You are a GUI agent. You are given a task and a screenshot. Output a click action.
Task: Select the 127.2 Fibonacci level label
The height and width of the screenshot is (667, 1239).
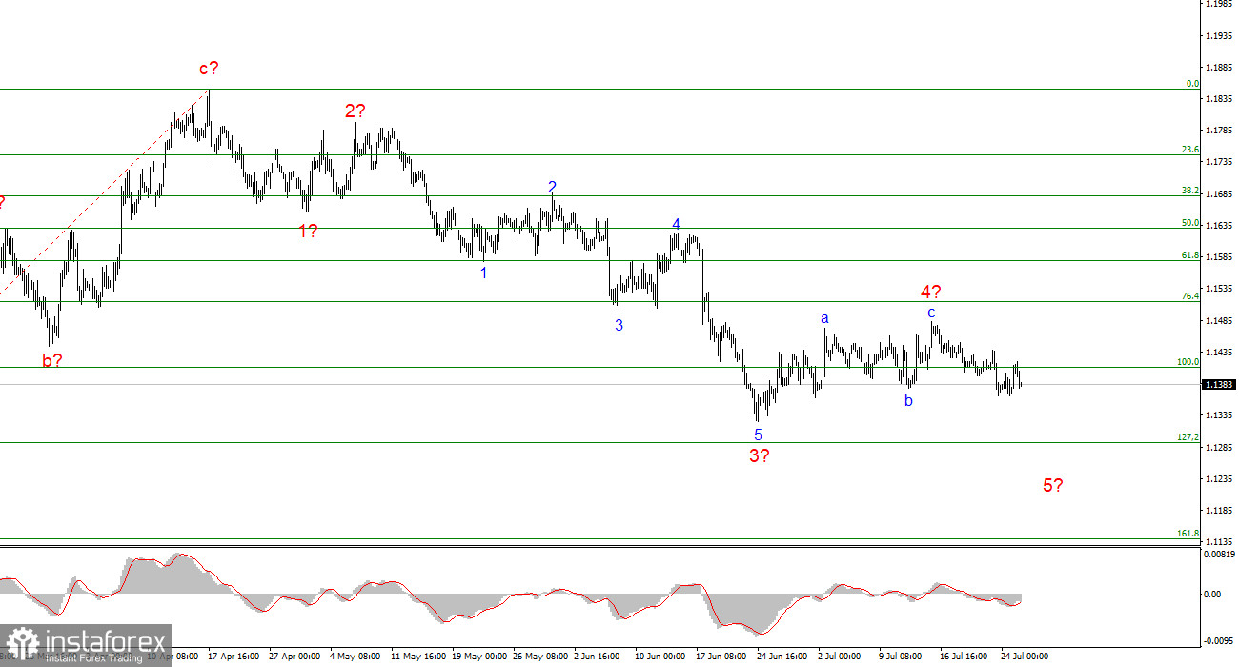point(1188,437)
